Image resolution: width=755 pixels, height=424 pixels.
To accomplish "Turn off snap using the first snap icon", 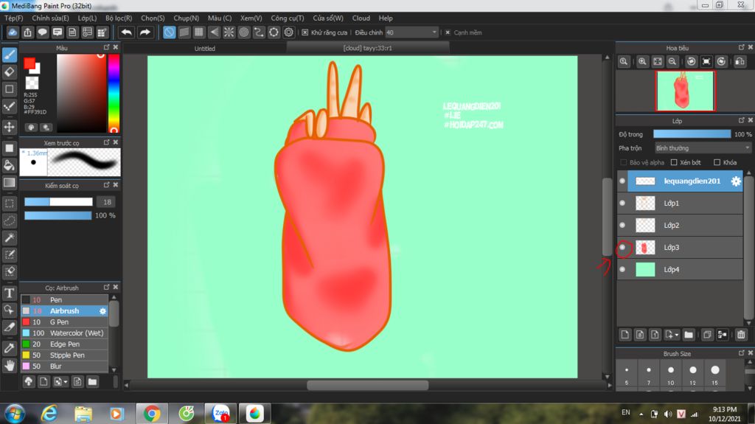I will click(169, 32).
